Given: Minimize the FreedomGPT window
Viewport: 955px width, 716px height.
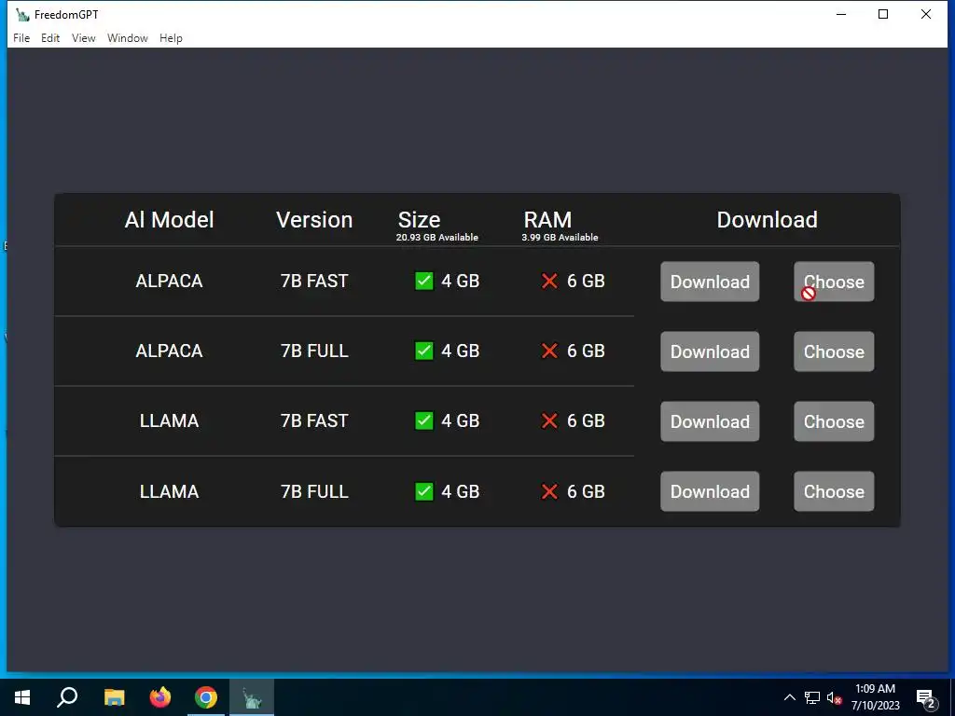Looking at the screenshot, I should tap(841, 14).
